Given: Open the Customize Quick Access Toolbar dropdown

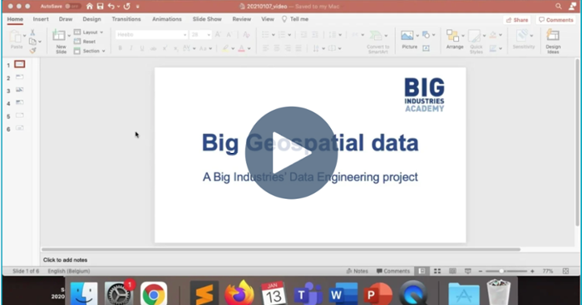Looking at the screenshot, I should pyautogui.click(x=138, y=7).
